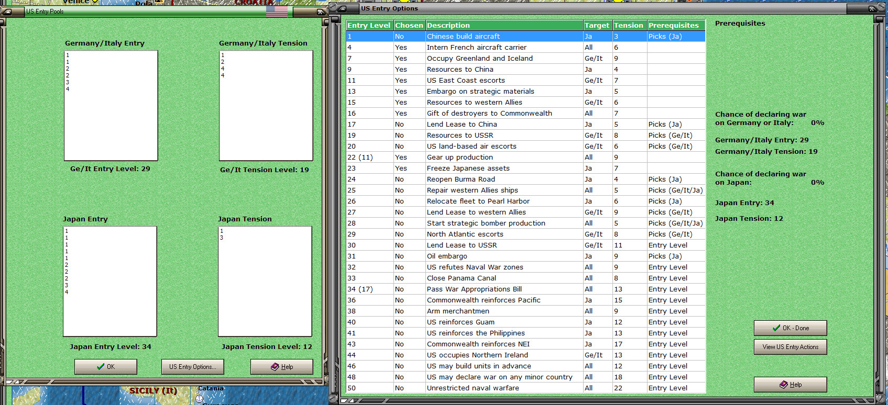
Task: Select the 'Reopen Burma Road' row
Action: (x=526, y=179)
